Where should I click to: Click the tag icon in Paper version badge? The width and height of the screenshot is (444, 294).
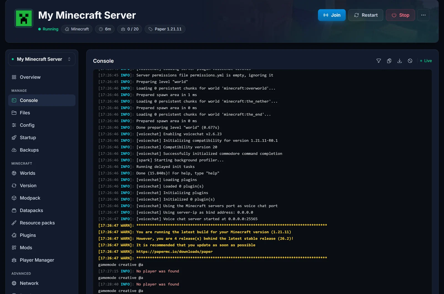[x=150, y=29]
